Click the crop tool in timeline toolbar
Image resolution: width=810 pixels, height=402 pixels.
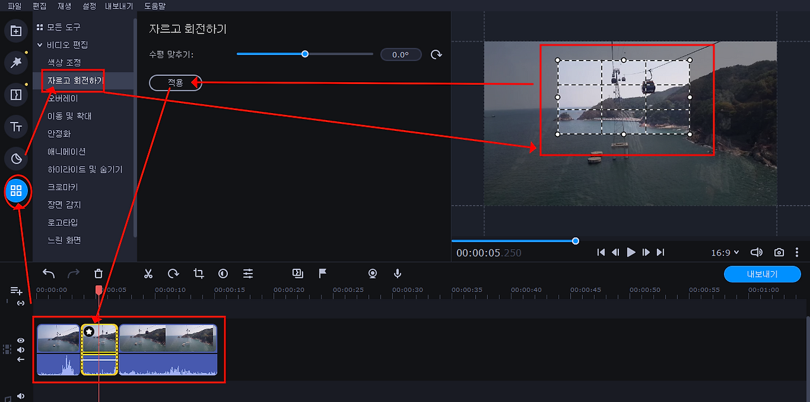pos(199,274)
